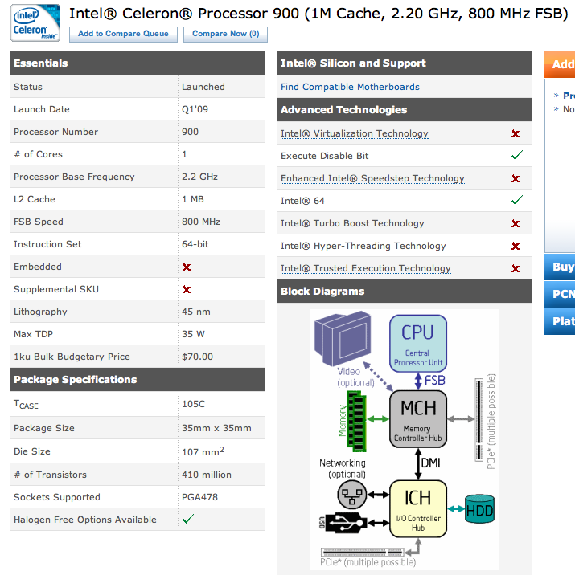Click the '45 nm' lithography value
The image size is (575, 575).
tap(196, 312)
